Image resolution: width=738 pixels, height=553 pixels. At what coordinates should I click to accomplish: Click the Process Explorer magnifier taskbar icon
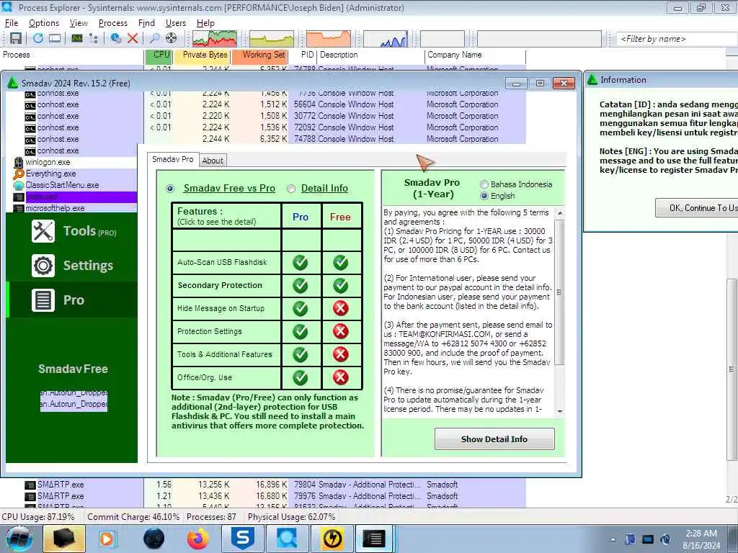(287, 539)
